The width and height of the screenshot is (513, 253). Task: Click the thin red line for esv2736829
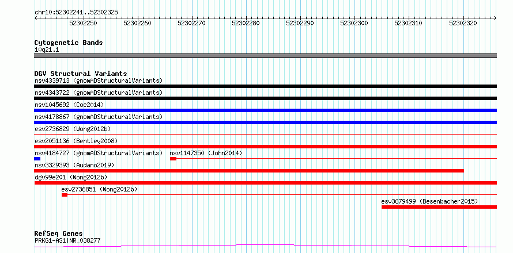(265, 134)
